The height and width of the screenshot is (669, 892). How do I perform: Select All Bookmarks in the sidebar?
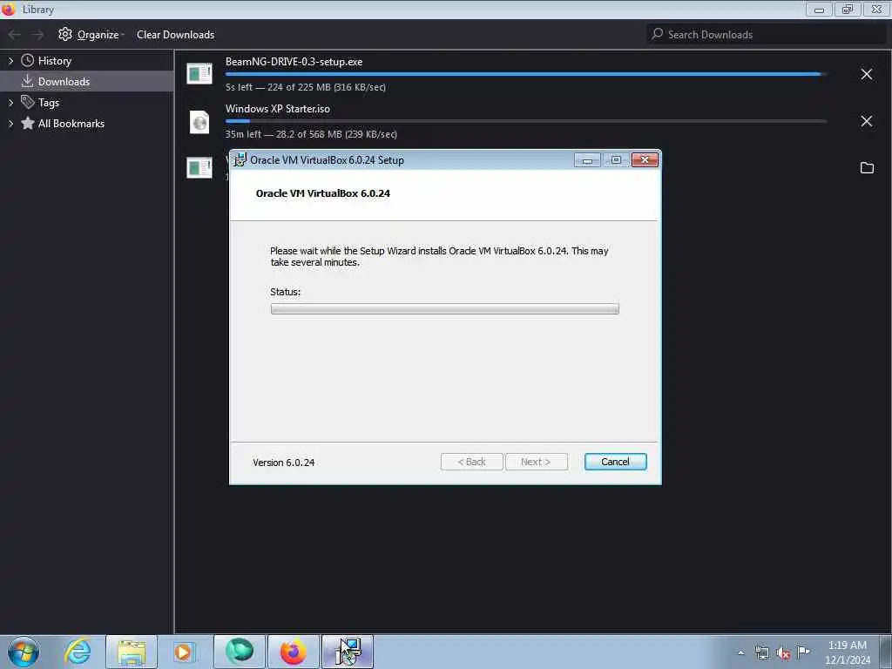pos(71,124)
